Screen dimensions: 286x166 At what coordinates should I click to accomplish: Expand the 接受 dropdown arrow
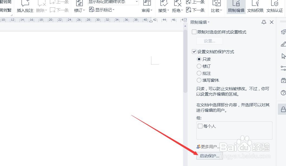[168, 10]
